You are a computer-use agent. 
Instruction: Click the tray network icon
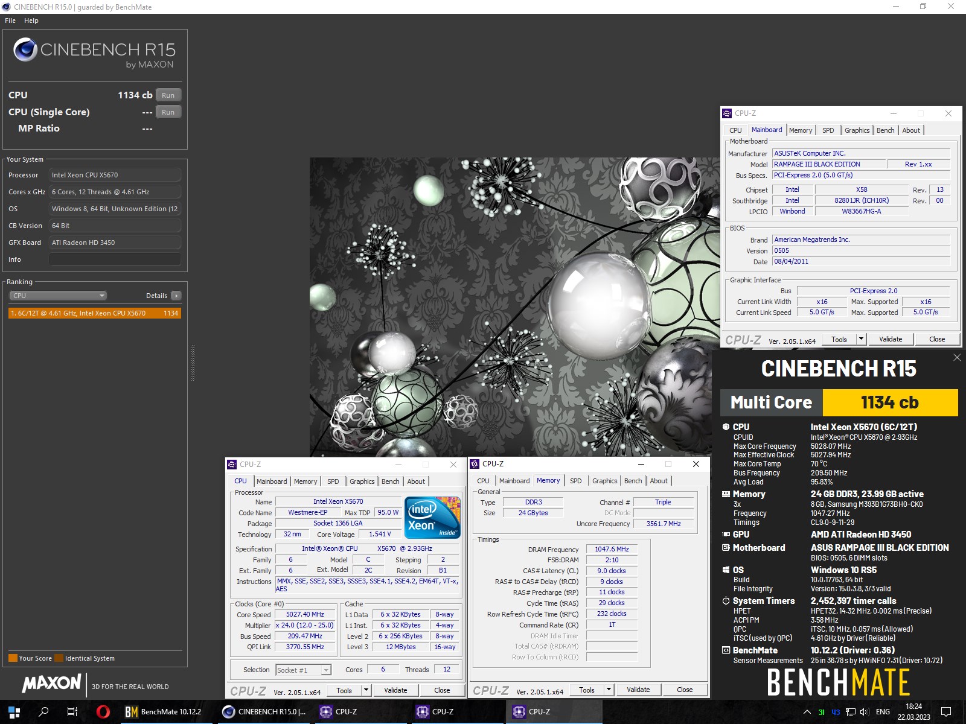tap(850, 712)
